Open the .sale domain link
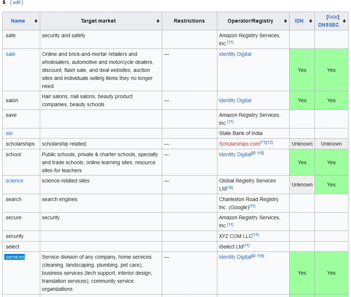Screen dimensions: 351x297 click(x=10, y=54)
